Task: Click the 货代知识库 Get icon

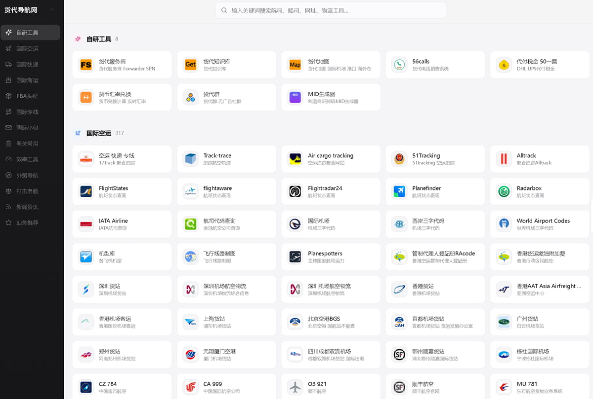Action: 190,65
